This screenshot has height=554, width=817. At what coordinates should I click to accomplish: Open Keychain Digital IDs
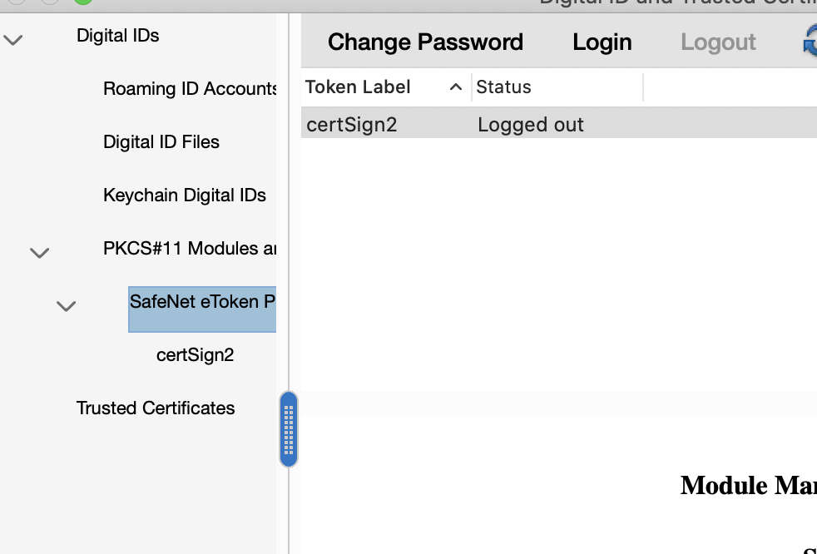coord(184,195)
